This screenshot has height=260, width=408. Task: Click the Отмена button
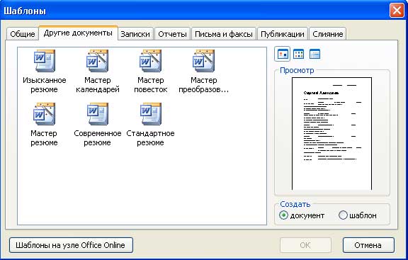coord(368,245)
